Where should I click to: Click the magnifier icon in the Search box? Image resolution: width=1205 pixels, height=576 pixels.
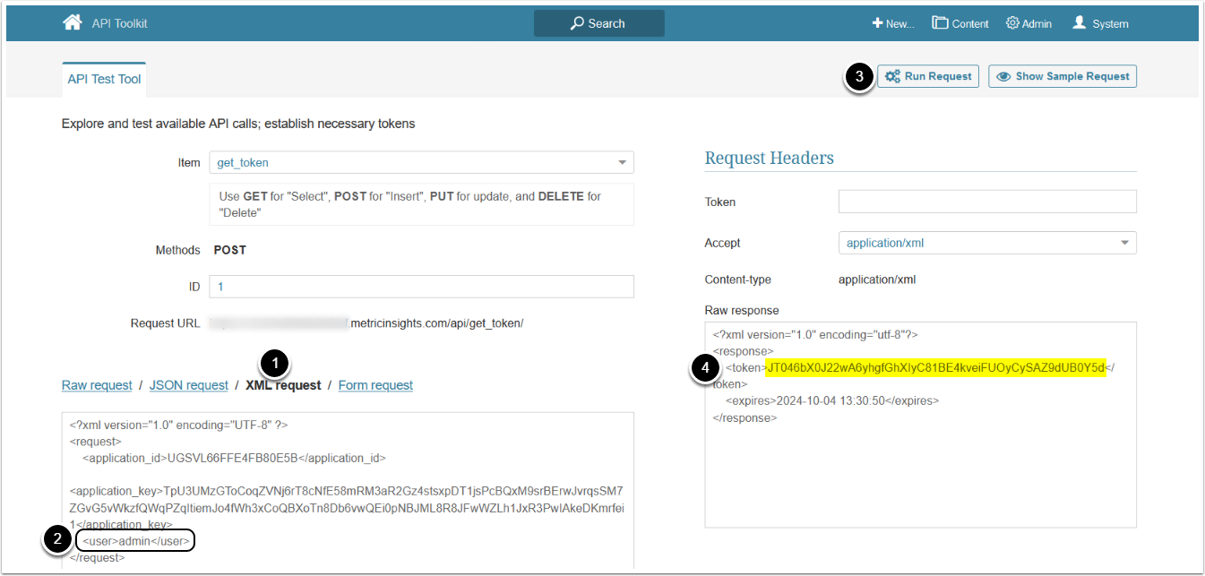[577, 23]
